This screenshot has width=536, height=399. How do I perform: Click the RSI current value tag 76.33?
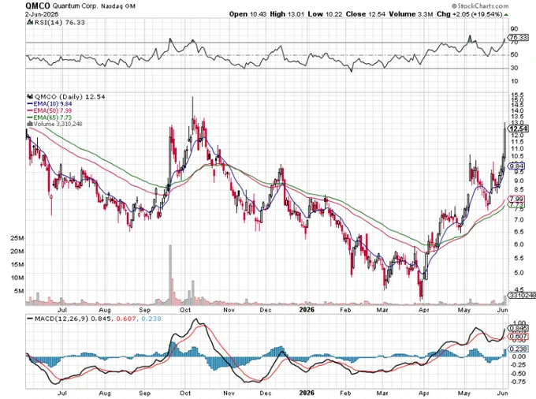pos(518,38)
